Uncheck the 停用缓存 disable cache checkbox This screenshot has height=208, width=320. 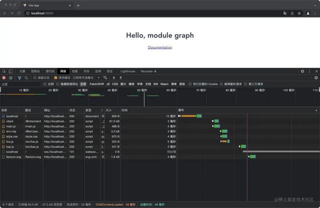point(55,78)
